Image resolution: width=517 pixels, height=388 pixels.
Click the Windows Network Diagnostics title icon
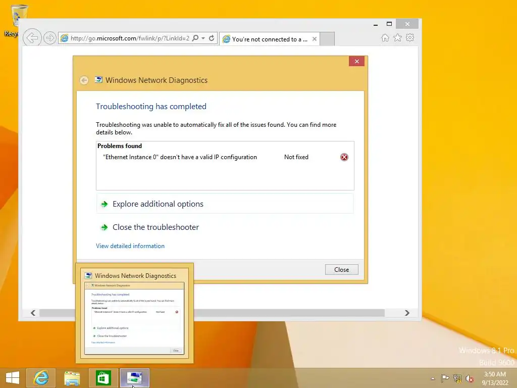(98, 79)
